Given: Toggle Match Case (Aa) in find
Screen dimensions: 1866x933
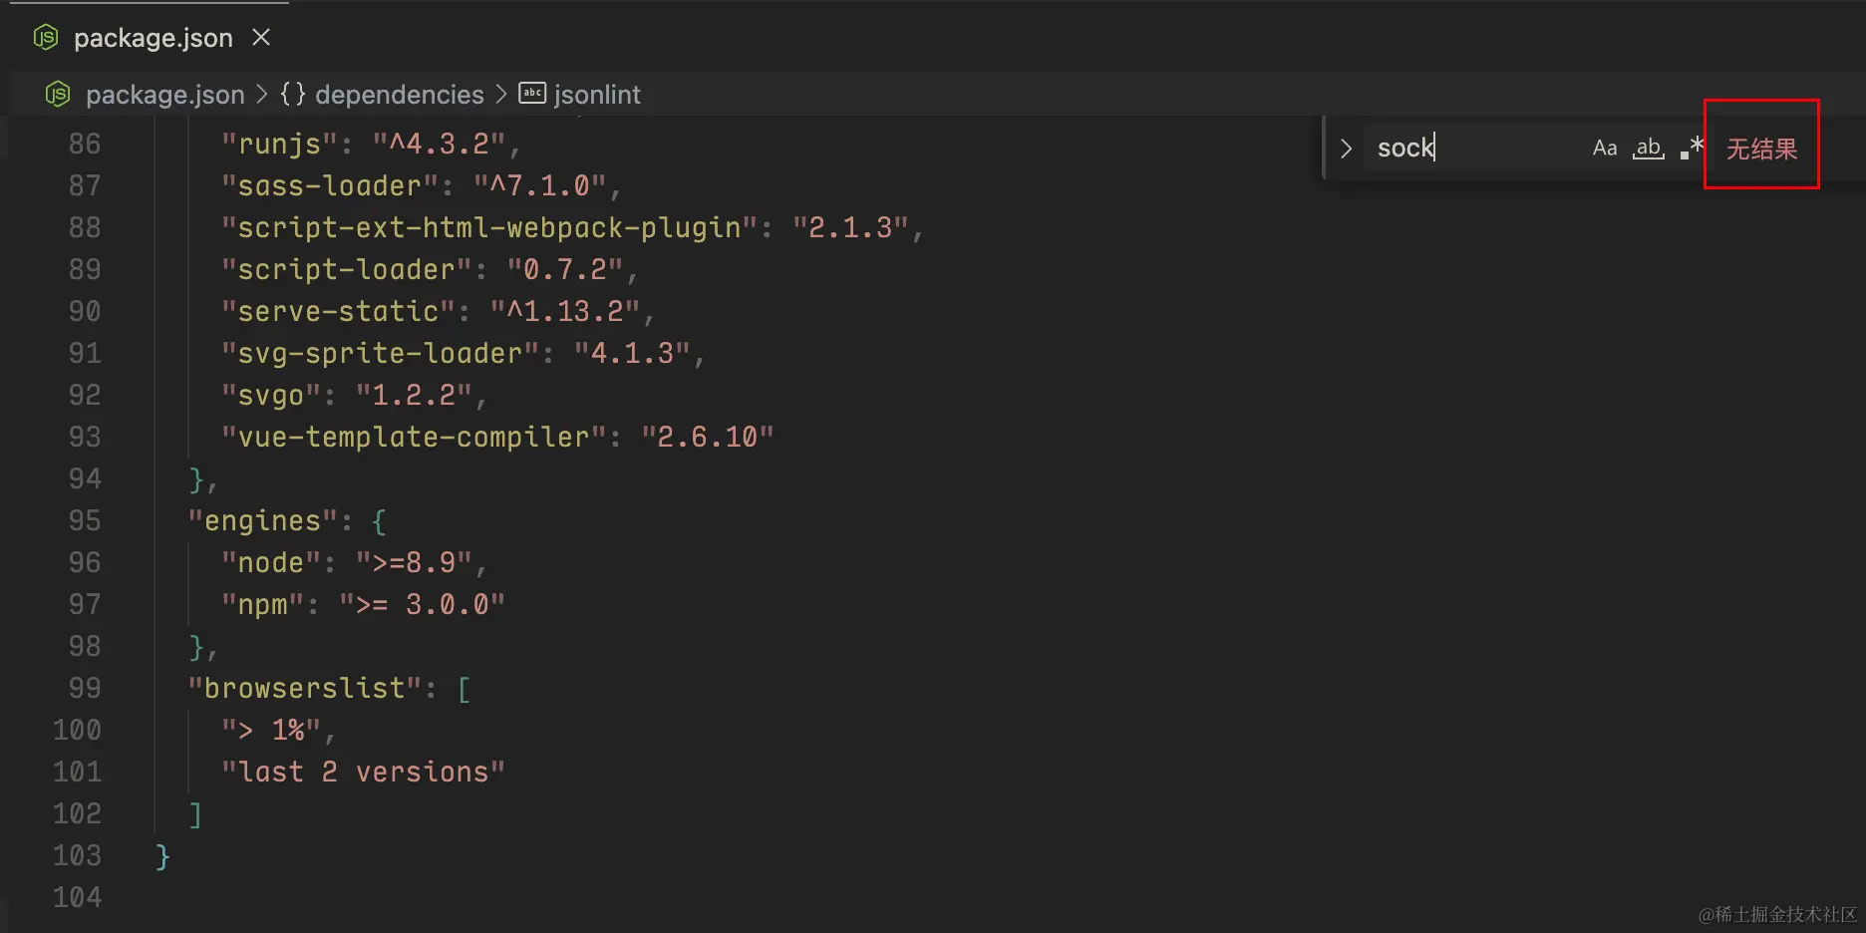Looking at the screenshot, I should 1605,149.
